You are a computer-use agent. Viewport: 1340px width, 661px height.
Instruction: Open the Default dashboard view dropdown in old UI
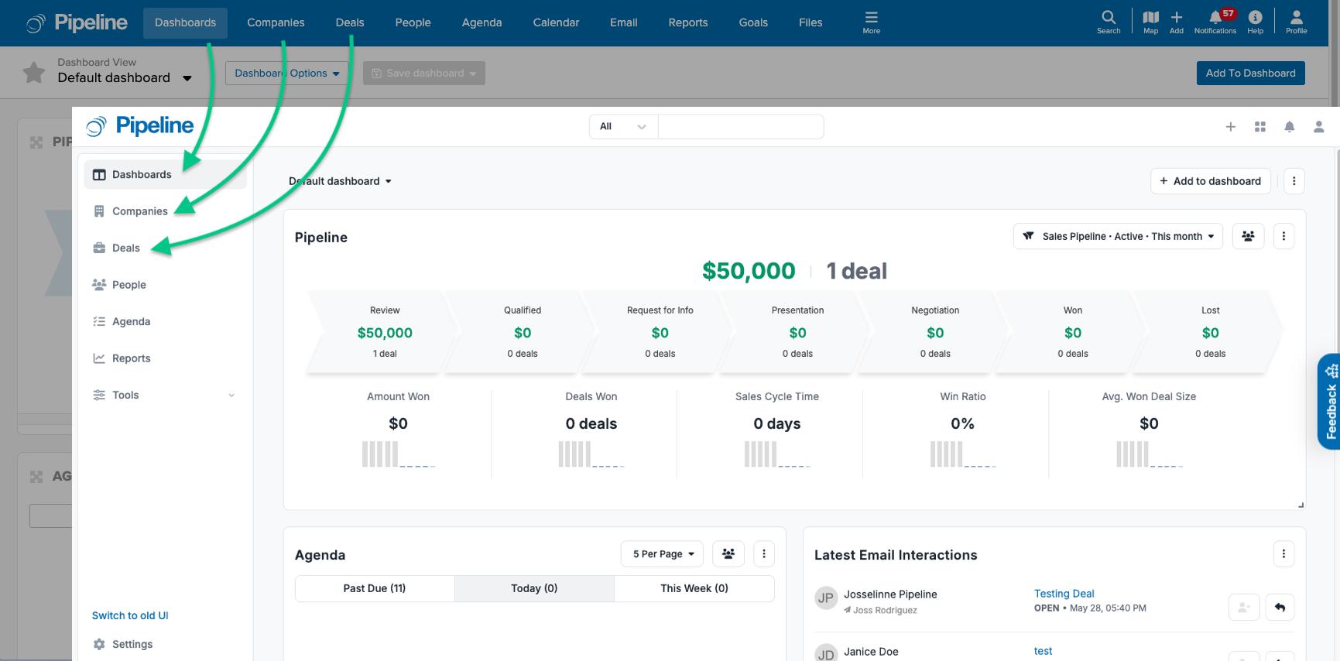(x=125, y=77)
